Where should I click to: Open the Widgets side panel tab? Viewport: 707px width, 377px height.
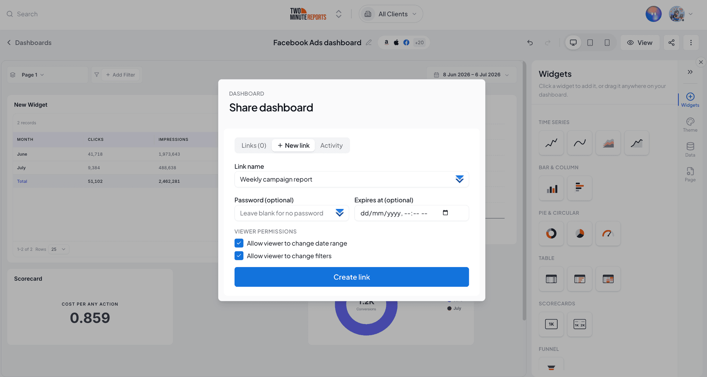690,100
